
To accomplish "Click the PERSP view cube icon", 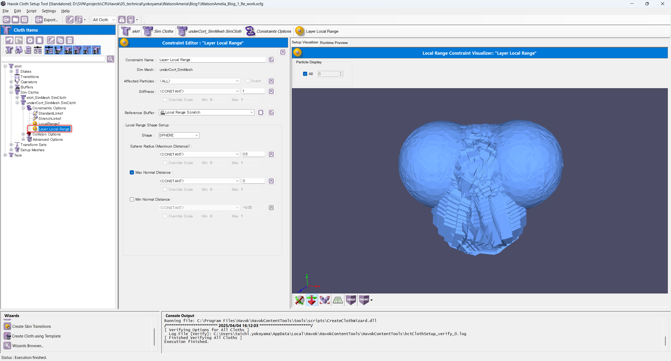I will click(351, 300).
